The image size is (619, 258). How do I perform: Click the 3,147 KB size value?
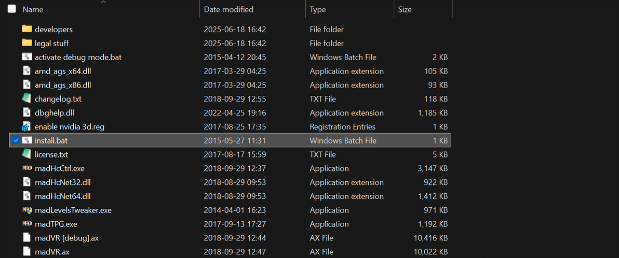click(432, 168)
